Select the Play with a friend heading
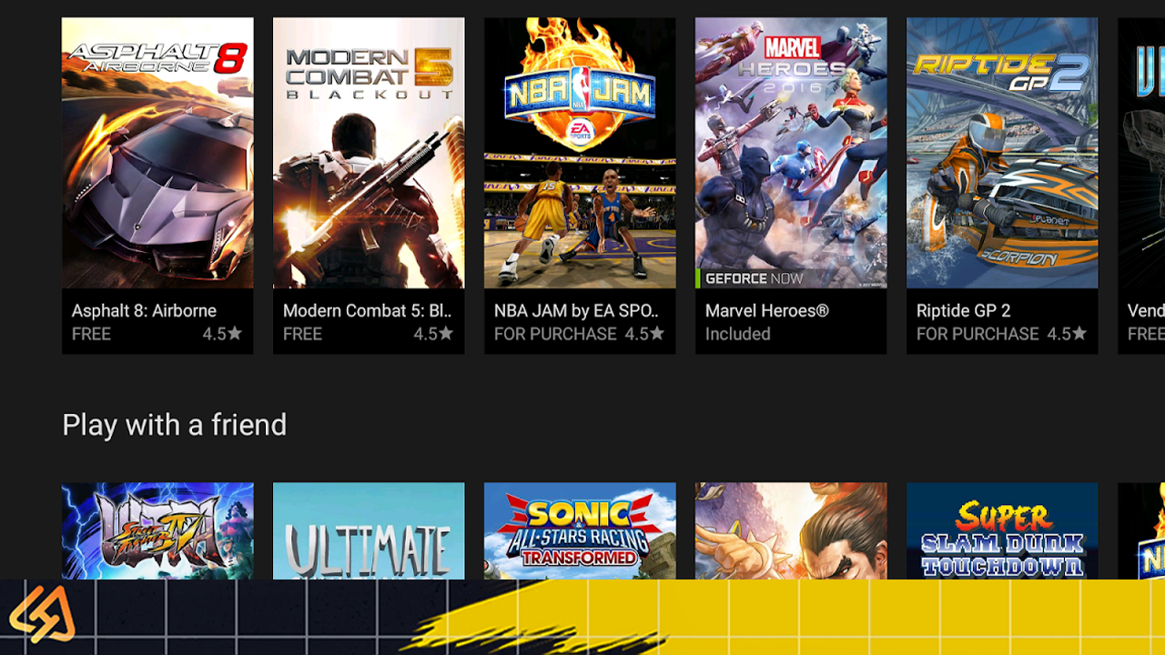Viewport: 1165px width, 655px height. [175, 425]
